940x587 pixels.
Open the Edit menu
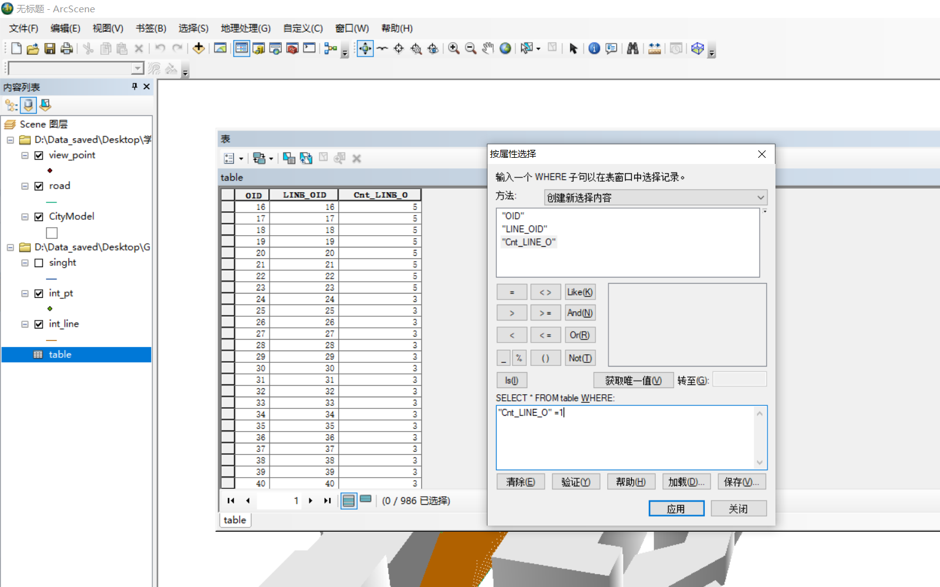click(65, 28)
